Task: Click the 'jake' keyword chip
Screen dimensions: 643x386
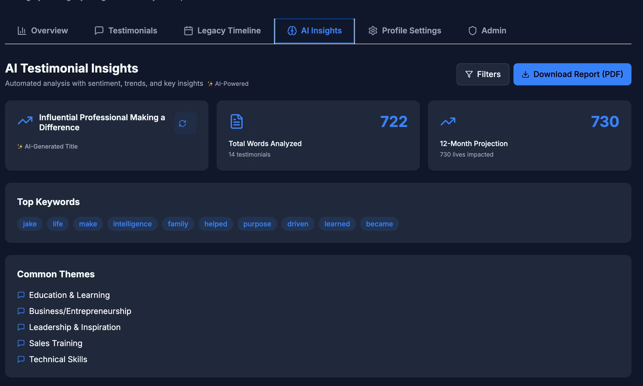Action: 30,224
